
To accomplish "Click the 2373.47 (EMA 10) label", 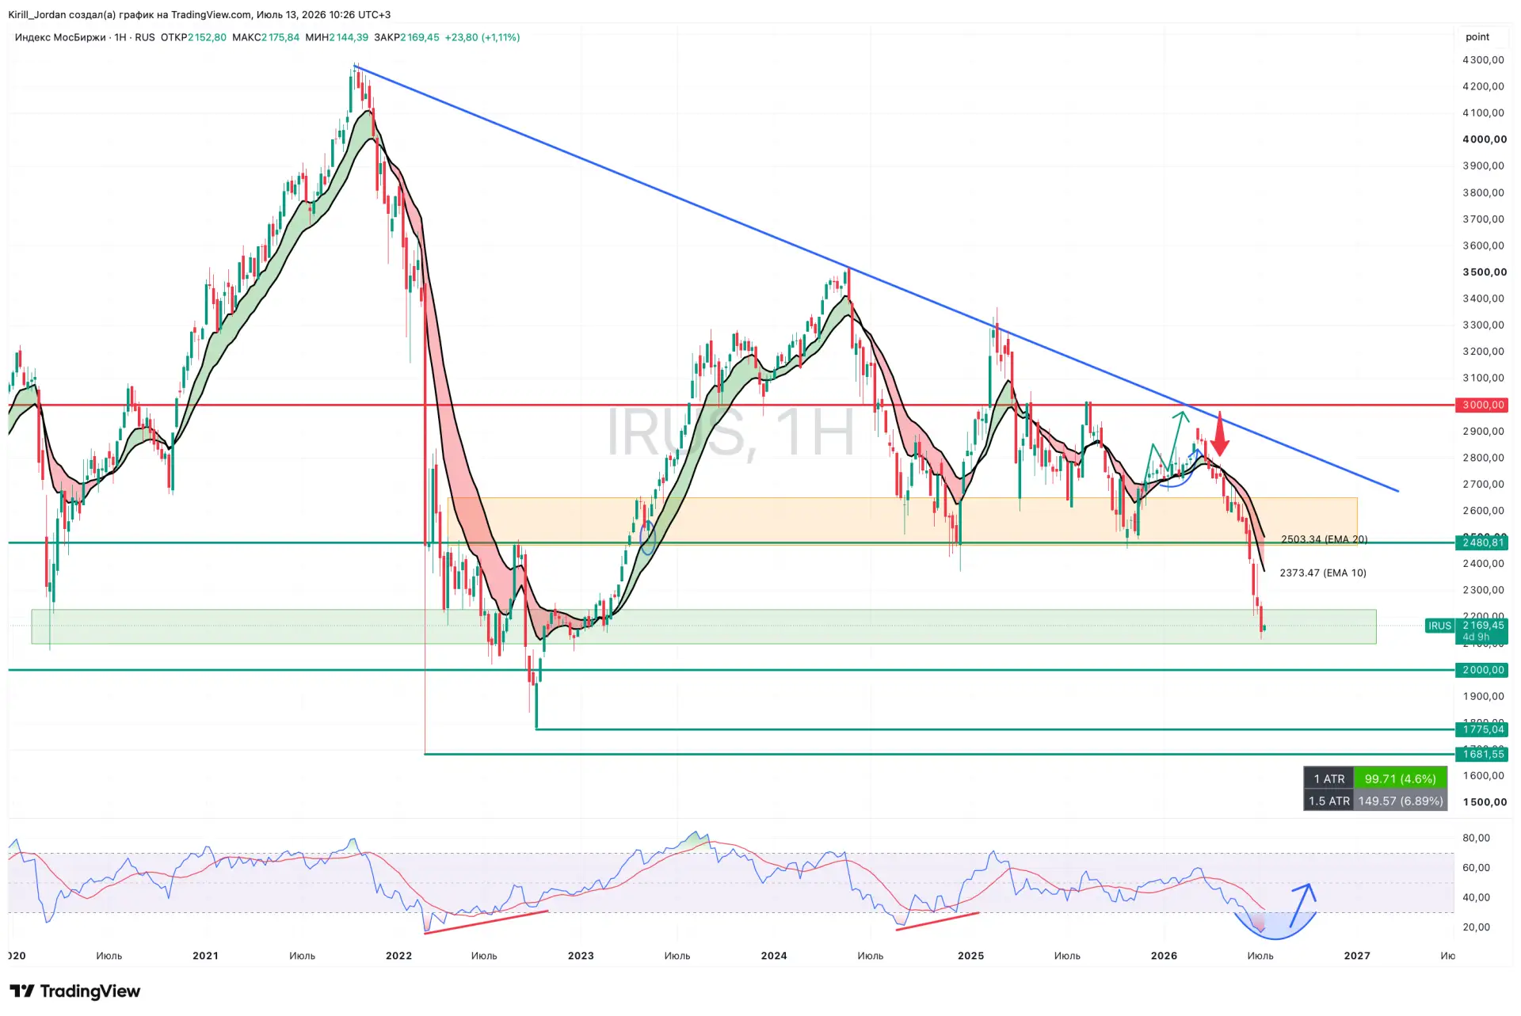I will 1323,573.
